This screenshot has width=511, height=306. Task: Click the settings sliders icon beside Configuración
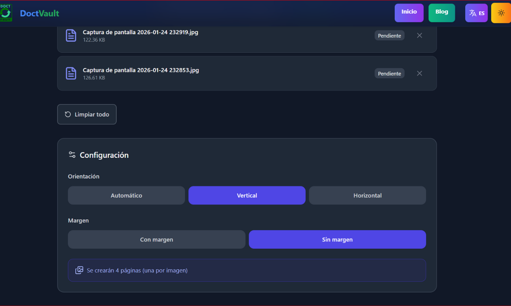72,155
